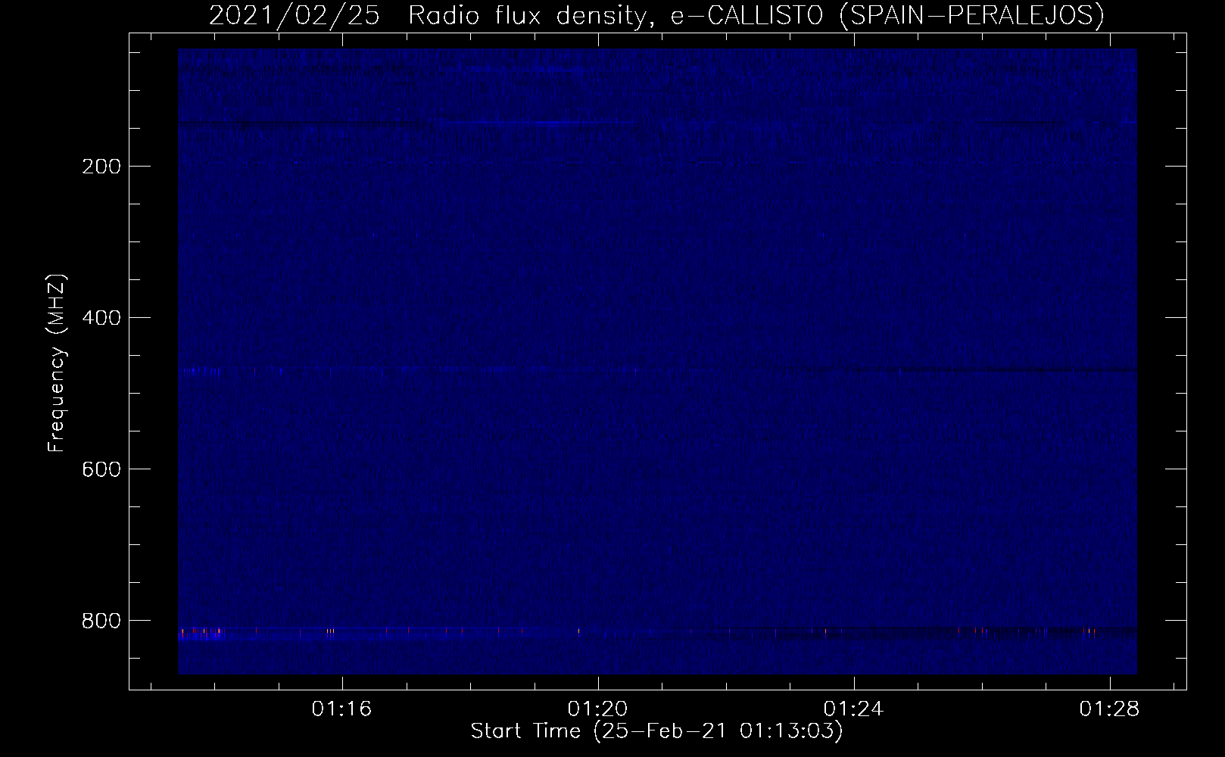Screen dimensions: 1225x757
Task: Click the 'Frequency (MHZ)' y-axis label
Action: point(56,363)
